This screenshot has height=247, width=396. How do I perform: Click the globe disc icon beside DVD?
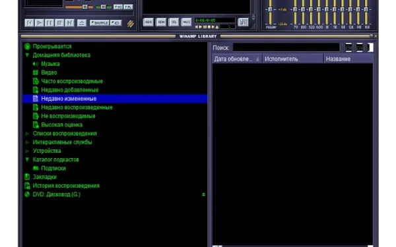pyautogui.click(x=27, y=194)
